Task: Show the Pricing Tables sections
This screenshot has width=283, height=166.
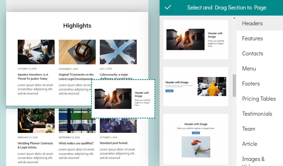Action: [259, 99]
